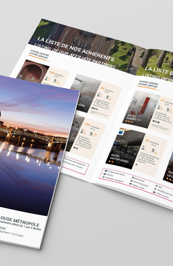Click the Professional space briefcase icon in legend
Image resolution: width=173 pixels, height=266 pixels.
click(106, 170)
